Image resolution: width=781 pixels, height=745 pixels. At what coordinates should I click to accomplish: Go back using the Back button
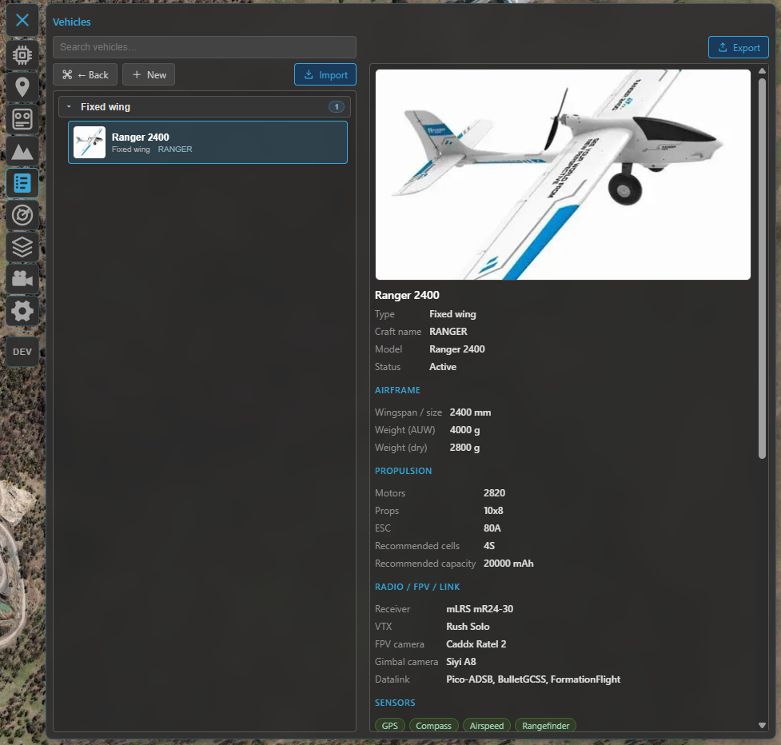pyautogui.click(x=86, y=74)
